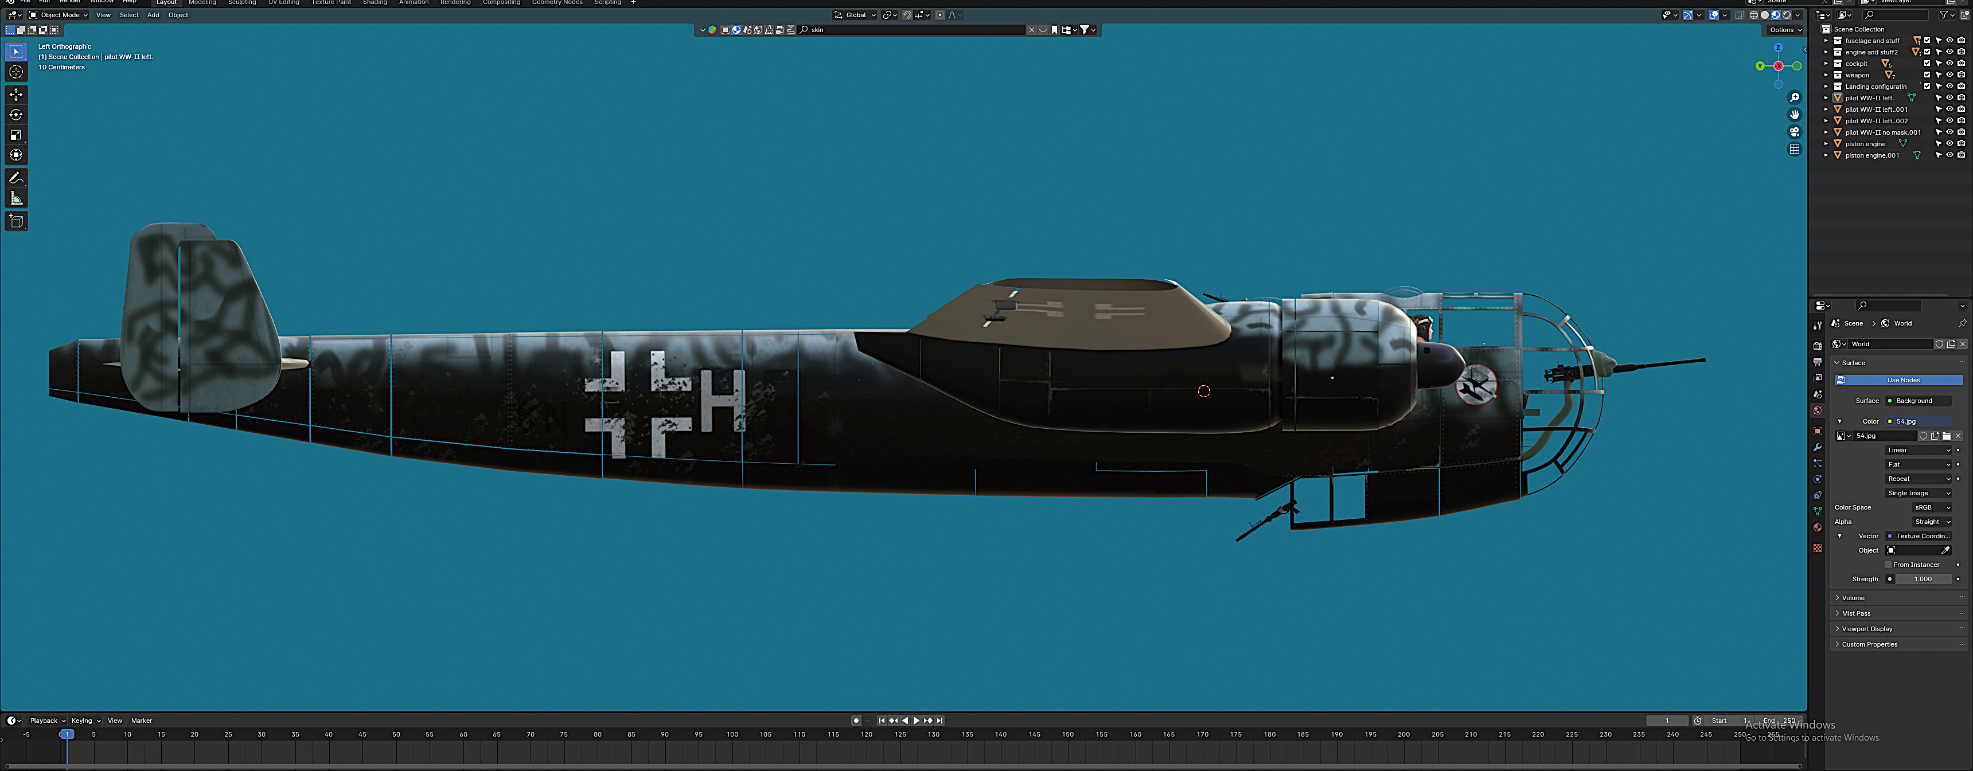The width and height of the screenshot is (1973, 771).
Task: Open the Repeat extension dropdown
Action: coord(1919,479)
